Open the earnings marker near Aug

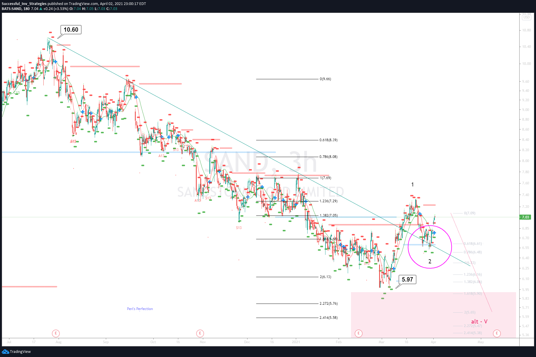click(56, 333)
